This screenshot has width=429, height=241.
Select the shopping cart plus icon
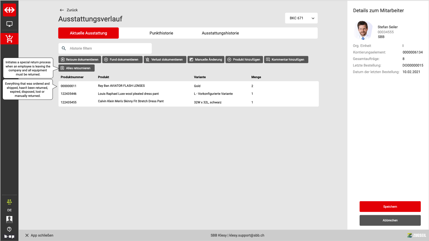point(9,39)
